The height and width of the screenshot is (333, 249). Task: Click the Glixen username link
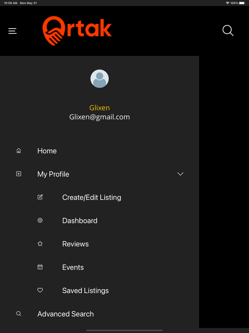(100, 108)
